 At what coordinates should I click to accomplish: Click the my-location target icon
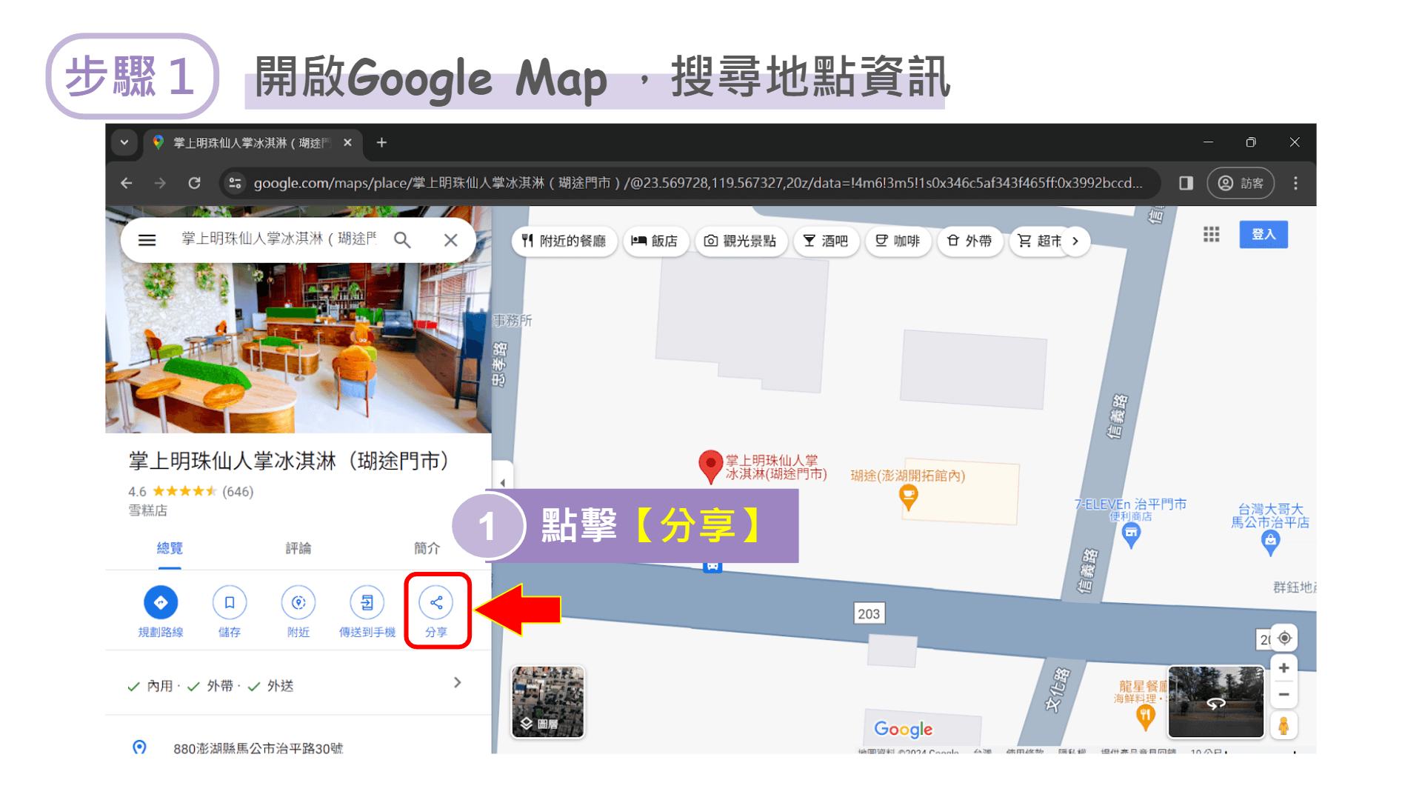1284,638
